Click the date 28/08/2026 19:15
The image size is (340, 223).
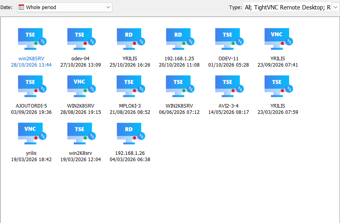click(x=80, y=112)
